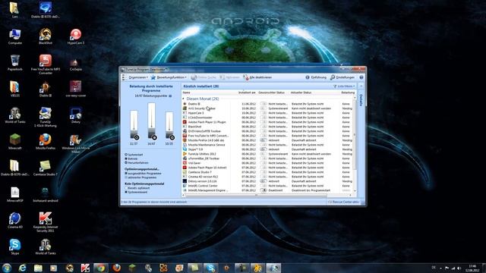Open Einführung in the toolbar
The width and height of the screenshot is (486, 273).
[x=316, y=77]
